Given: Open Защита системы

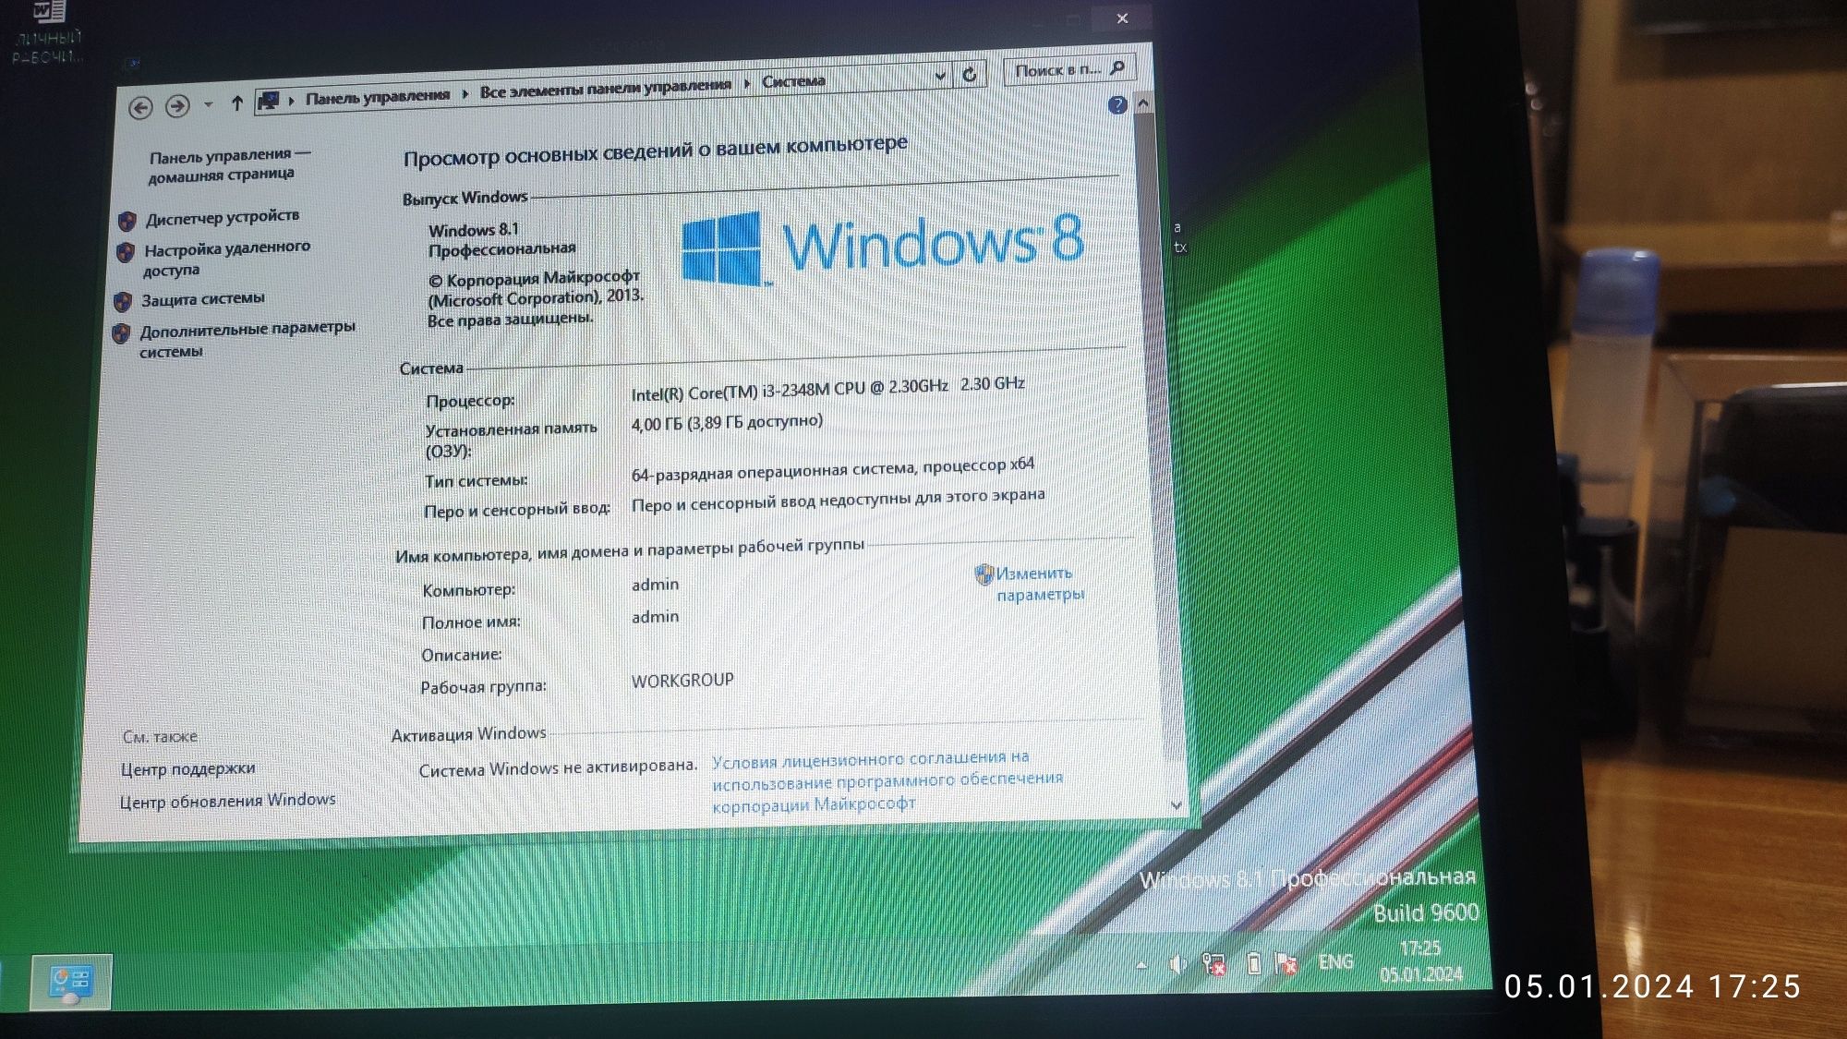Looking at the screenshot, I should tap(203, 299).
